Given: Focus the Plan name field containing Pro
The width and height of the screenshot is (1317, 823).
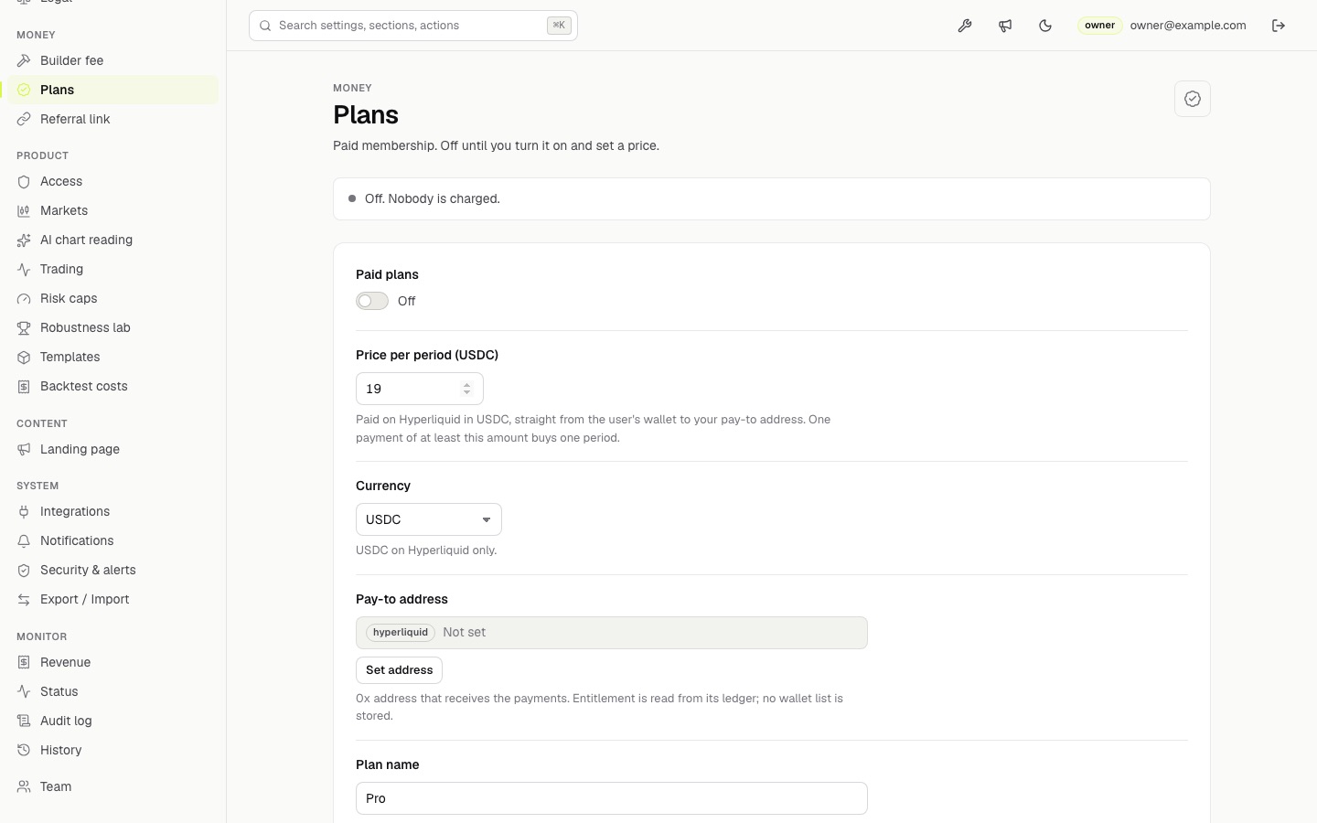Looking at the screenshot, I should [x=612, y=798].
